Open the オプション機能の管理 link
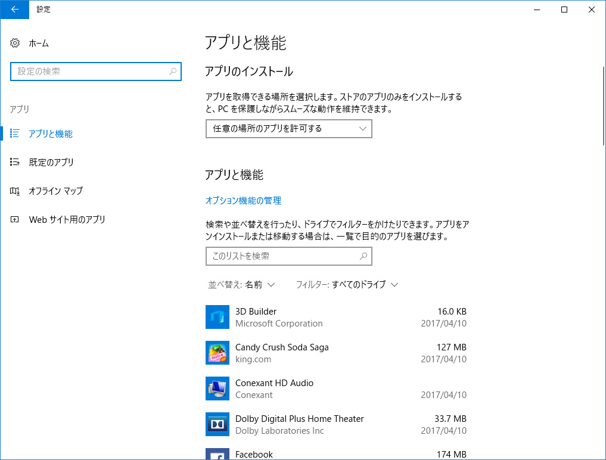Viewport: 606px width, 460px height. click(243, 201)
